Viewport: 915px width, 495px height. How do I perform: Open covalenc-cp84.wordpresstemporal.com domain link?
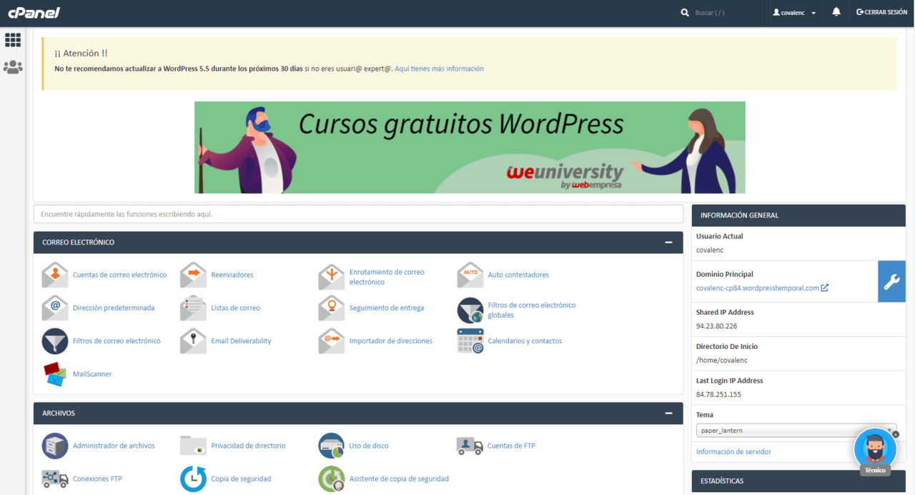pos(762,288)
